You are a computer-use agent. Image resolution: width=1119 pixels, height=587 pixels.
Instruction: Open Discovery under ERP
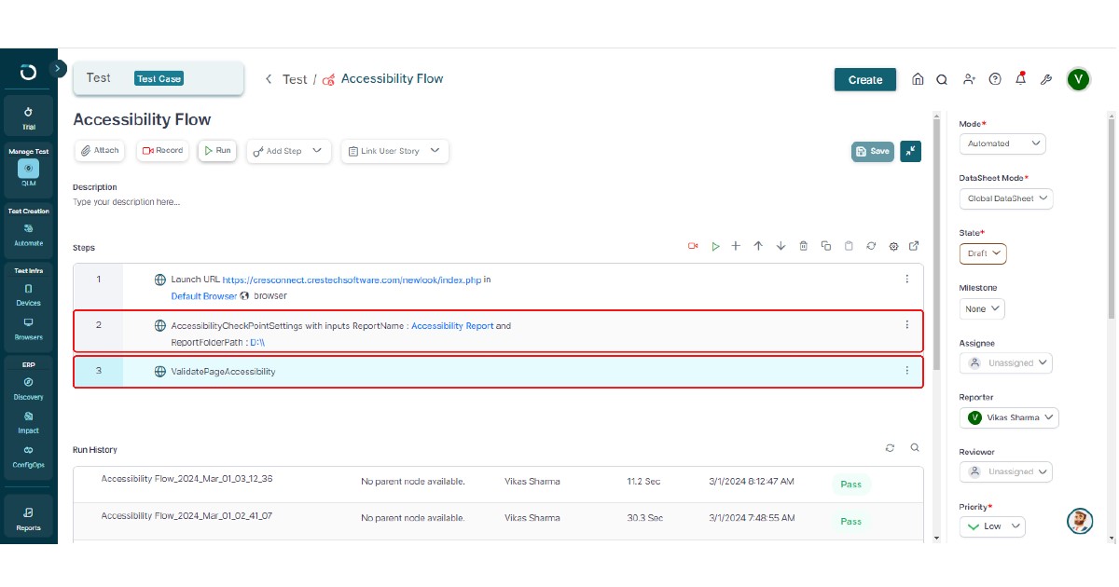pos(28,389)
